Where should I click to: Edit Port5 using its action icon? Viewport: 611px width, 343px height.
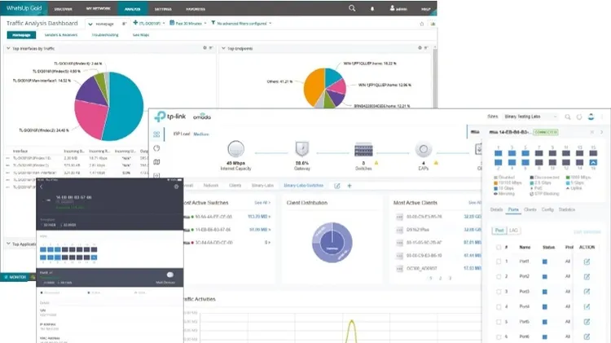tap(587, 322)
